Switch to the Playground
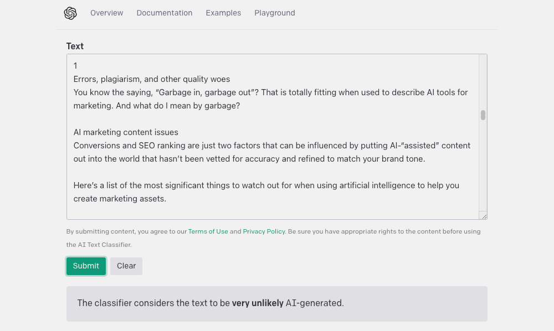The width and height of the screenshot is (554, 331). [274, 13]
